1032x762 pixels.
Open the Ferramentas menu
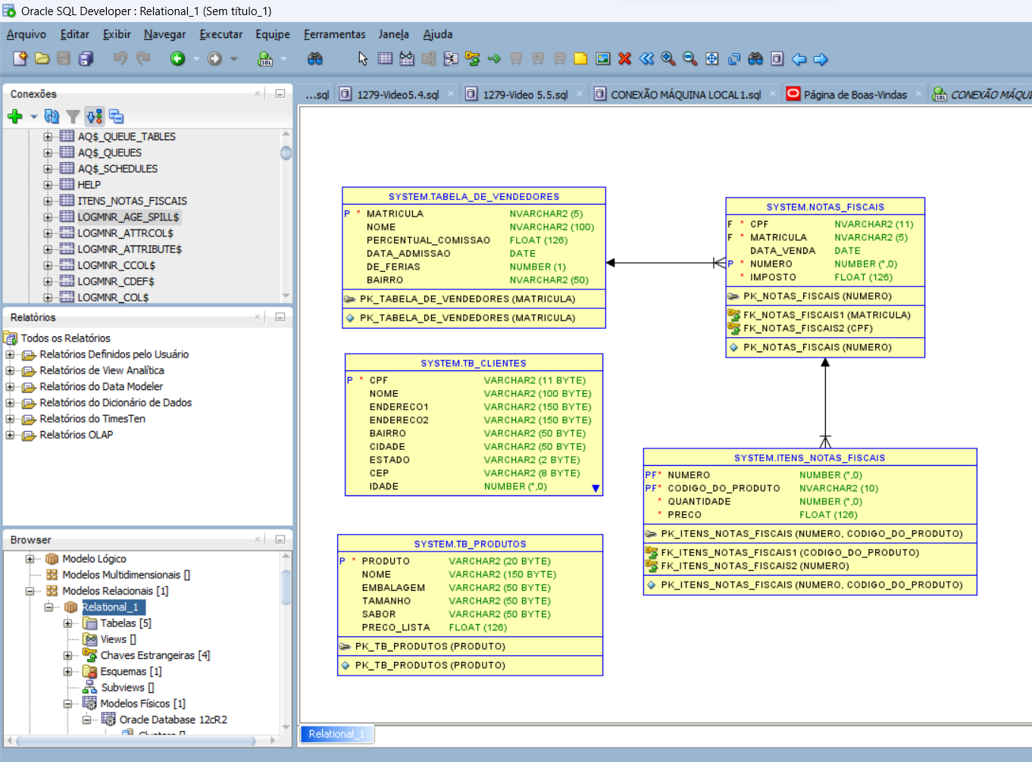(335, 34)
